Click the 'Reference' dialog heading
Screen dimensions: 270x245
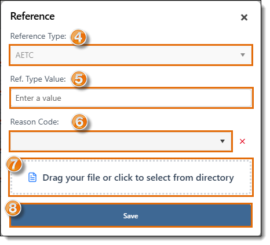pyautogui.click(x=32, y=16)
